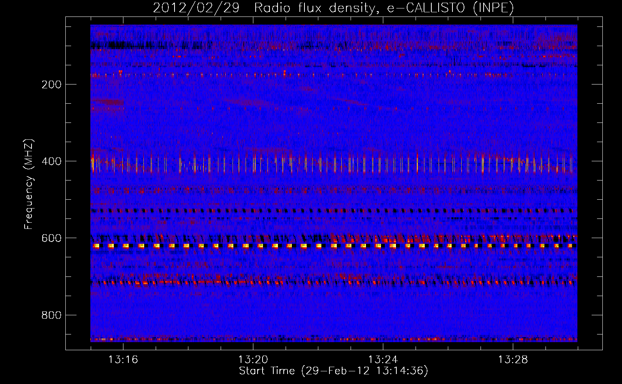
Task: Click the 13:28 time tick label
Action: point(513,360)
